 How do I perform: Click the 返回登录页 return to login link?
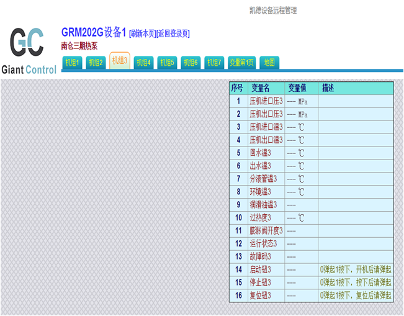coord(174,34)
